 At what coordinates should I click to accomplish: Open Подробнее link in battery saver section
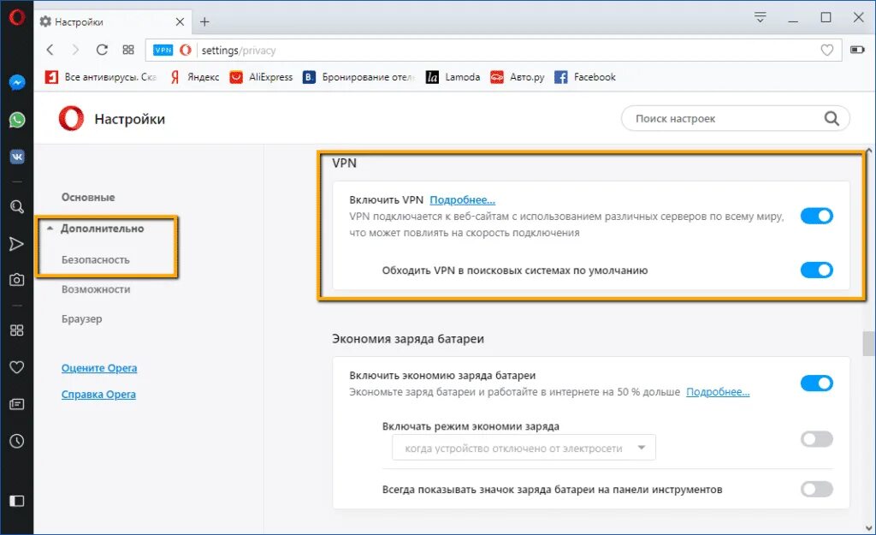(x=718, y=392)
